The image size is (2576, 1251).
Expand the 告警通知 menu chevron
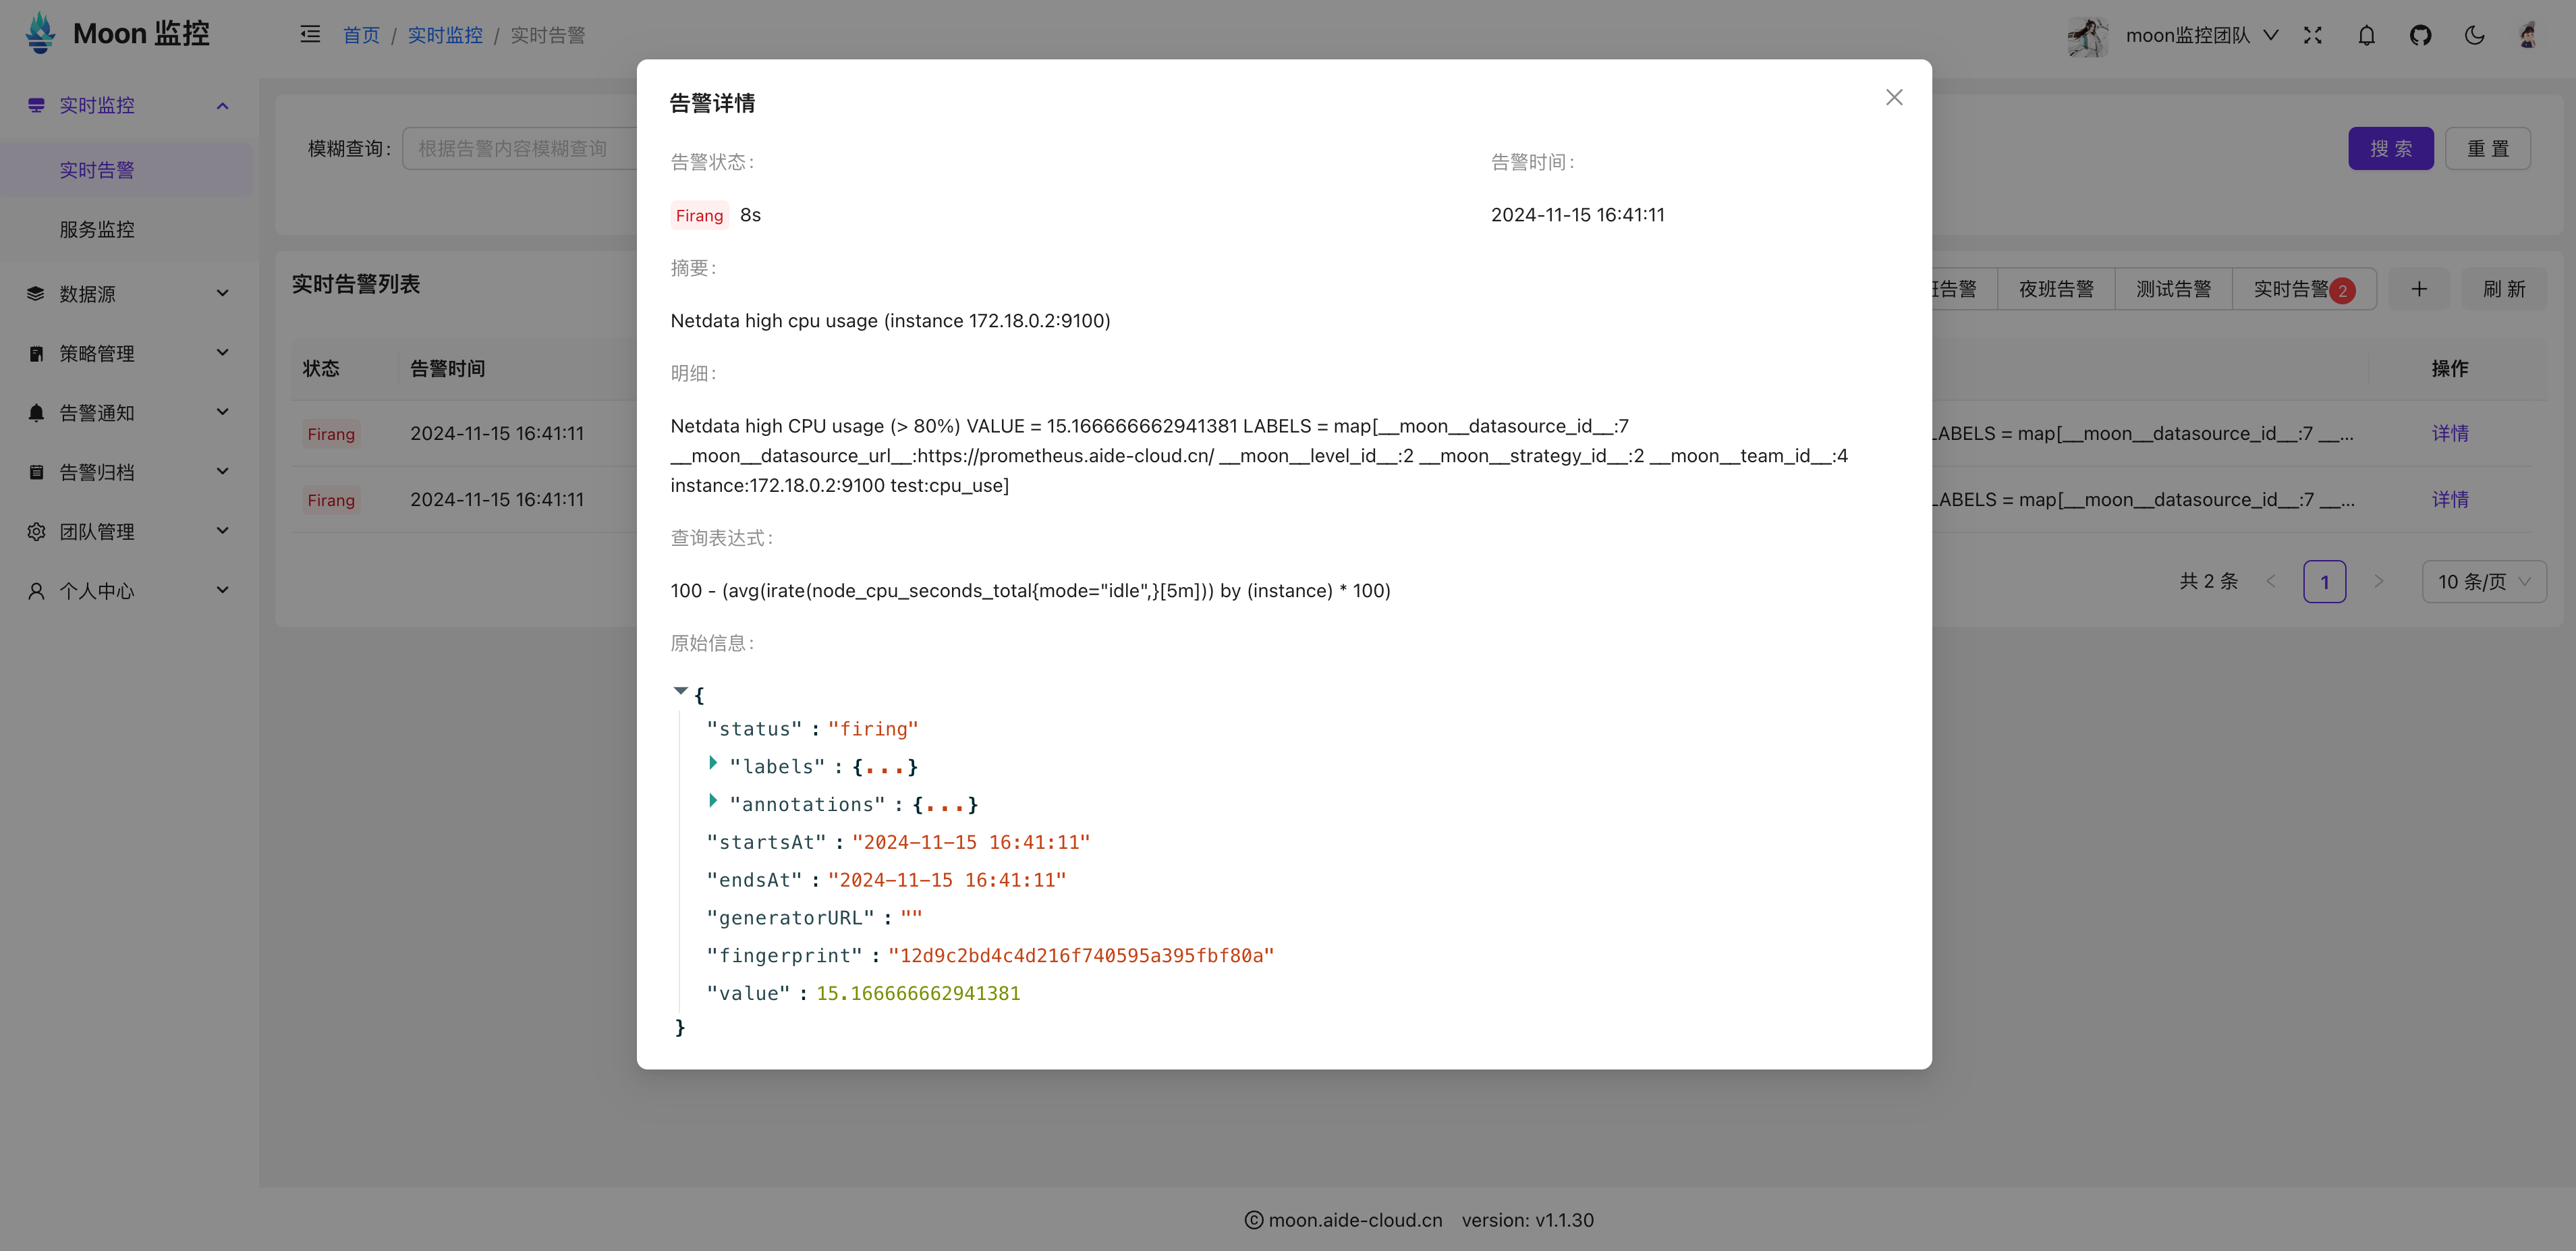click(x=223, y=412)
